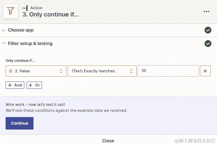Collapse the Filter setup & testing section
Screen dimensions: 217x145
(4, 43)
